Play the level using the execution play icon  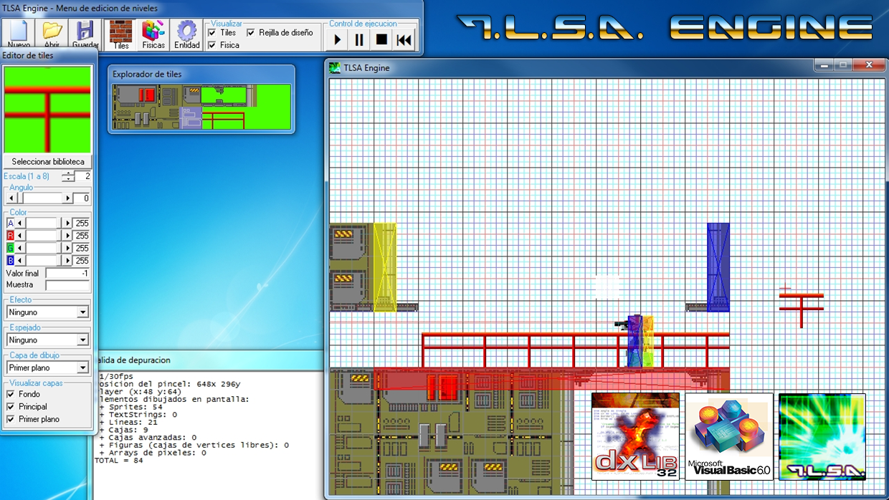coord(336,39)
